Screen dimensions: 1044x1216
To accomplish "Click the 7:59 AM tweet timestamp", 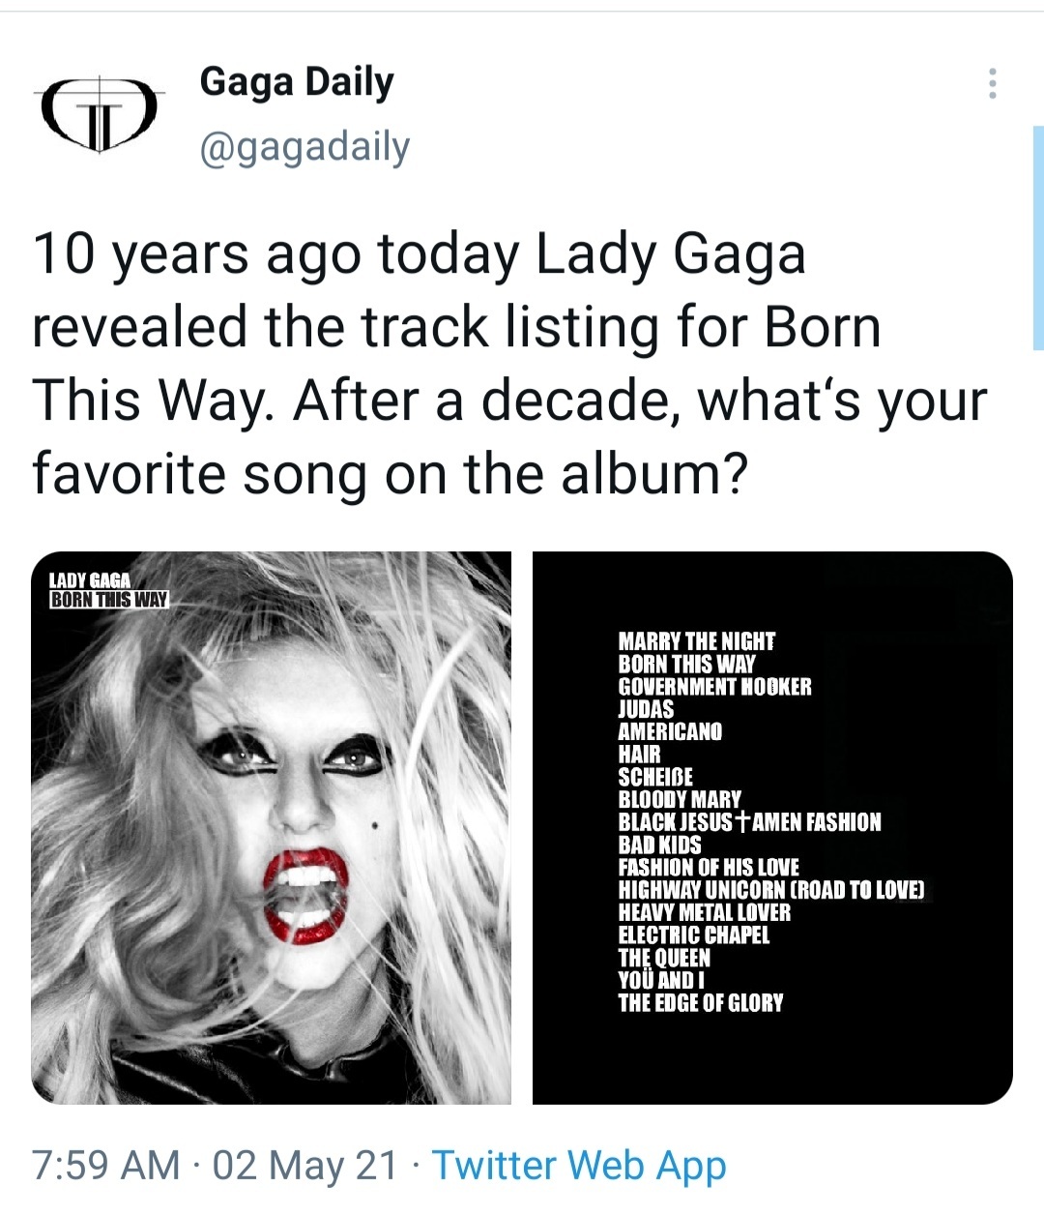I will [106, 1164].
